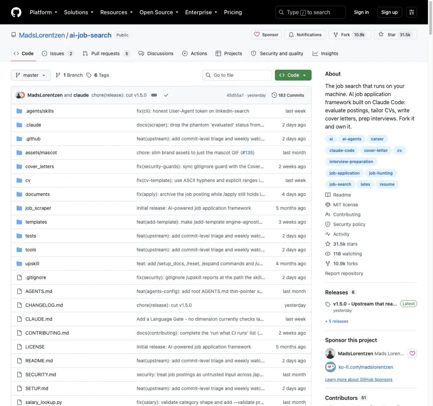Switch to the Pull requests tab
Viewport: 433px width, 406px height.
point(106,54)
